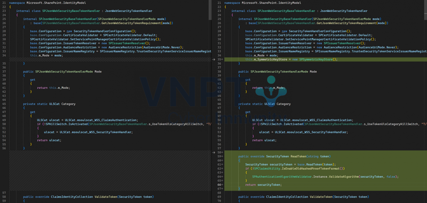
Task: Click 'this.m_Mode = mode;' on right line 34
Action: pos(262,55)
